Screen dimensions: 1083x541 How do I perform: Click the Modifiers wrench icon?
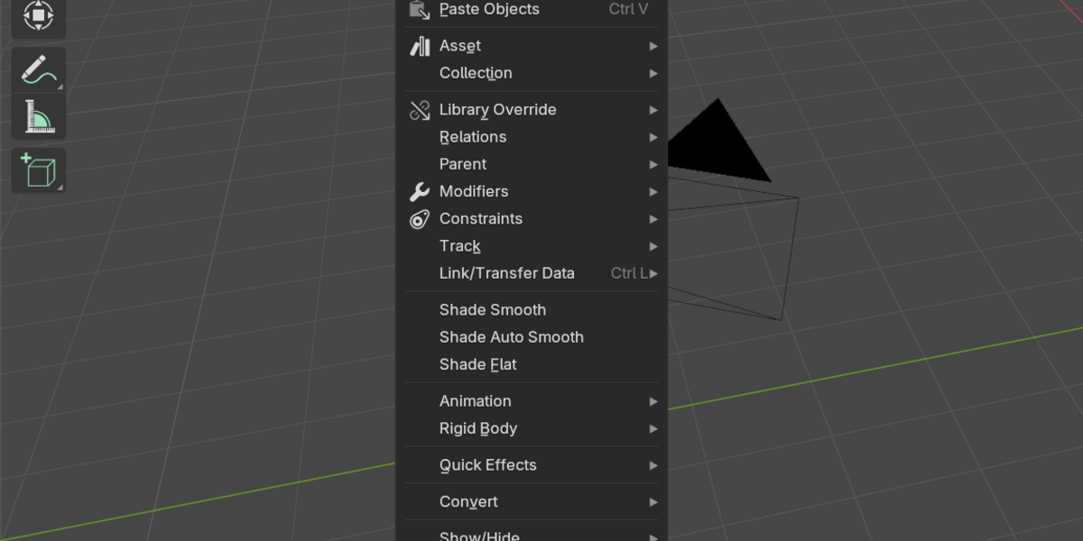click(x=420, y=192)
